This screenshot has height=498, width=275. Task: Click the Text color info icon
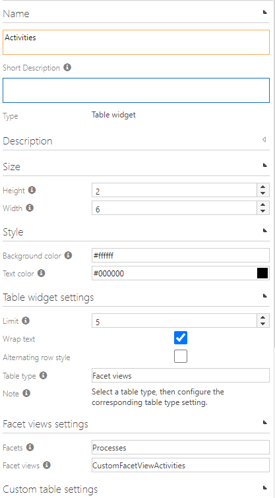click(x=41, y=273)
